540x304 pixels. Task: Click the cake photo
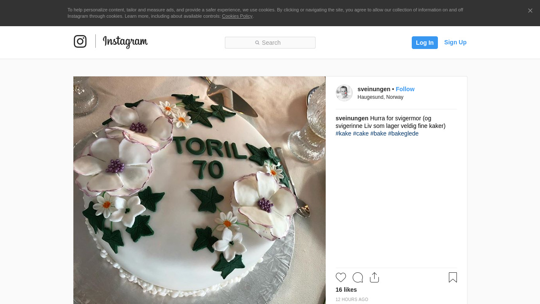(199, 190)
